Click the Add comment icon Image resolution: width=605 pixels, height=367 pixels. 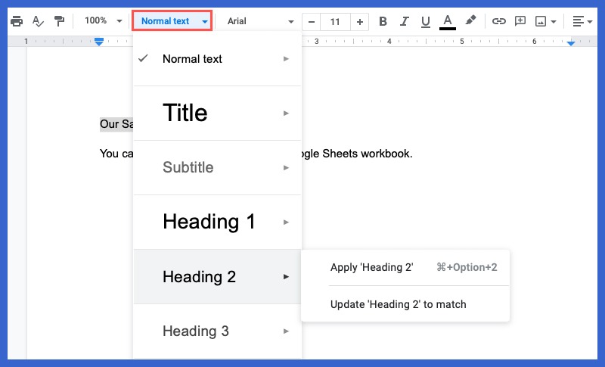520,21
